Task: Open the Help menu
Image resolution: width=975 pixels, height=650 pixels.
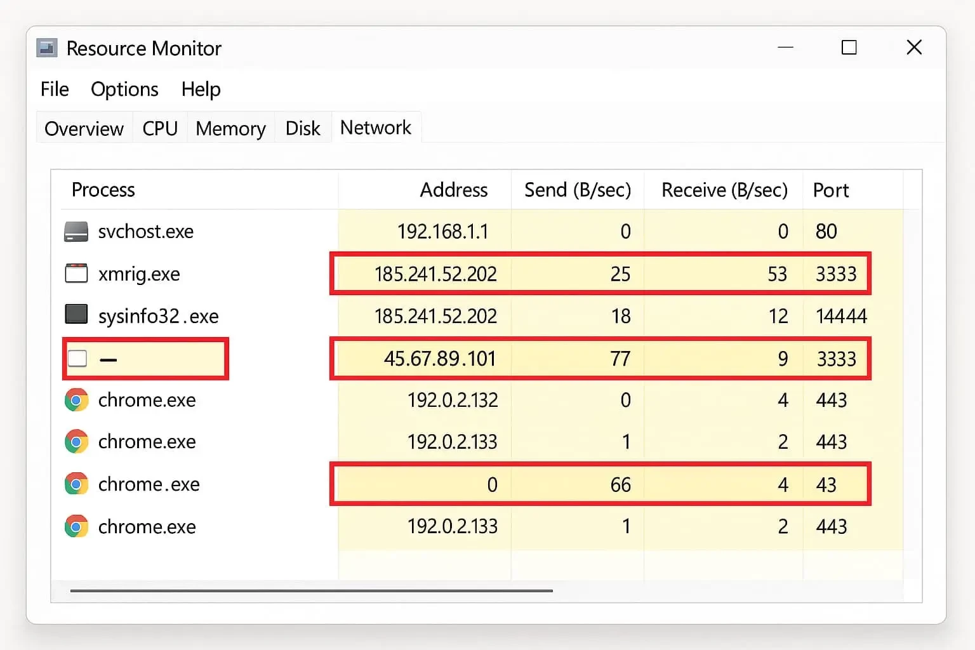Action: point(201,90)
